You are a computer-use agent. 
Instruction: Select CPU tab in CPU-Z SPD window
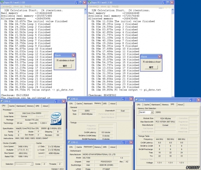tap(139, 105)
